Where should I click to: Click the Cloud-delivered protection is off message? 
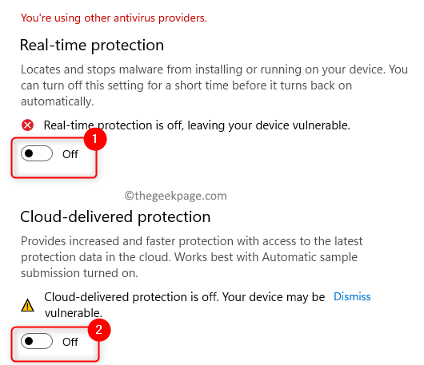click(x=185, y=305)
